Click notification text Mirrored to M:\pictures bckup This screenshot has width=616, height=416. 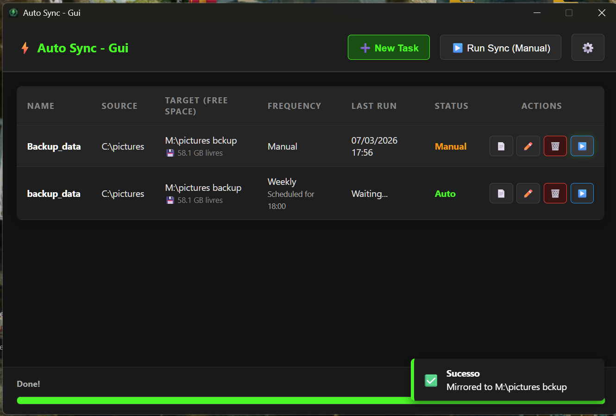point(506,387)
